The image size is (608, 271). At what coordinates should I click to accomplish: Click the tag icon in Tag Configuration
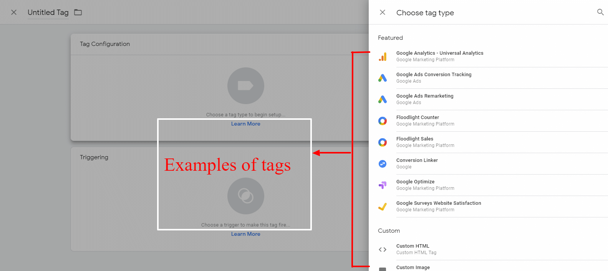[x=246, y=86]
